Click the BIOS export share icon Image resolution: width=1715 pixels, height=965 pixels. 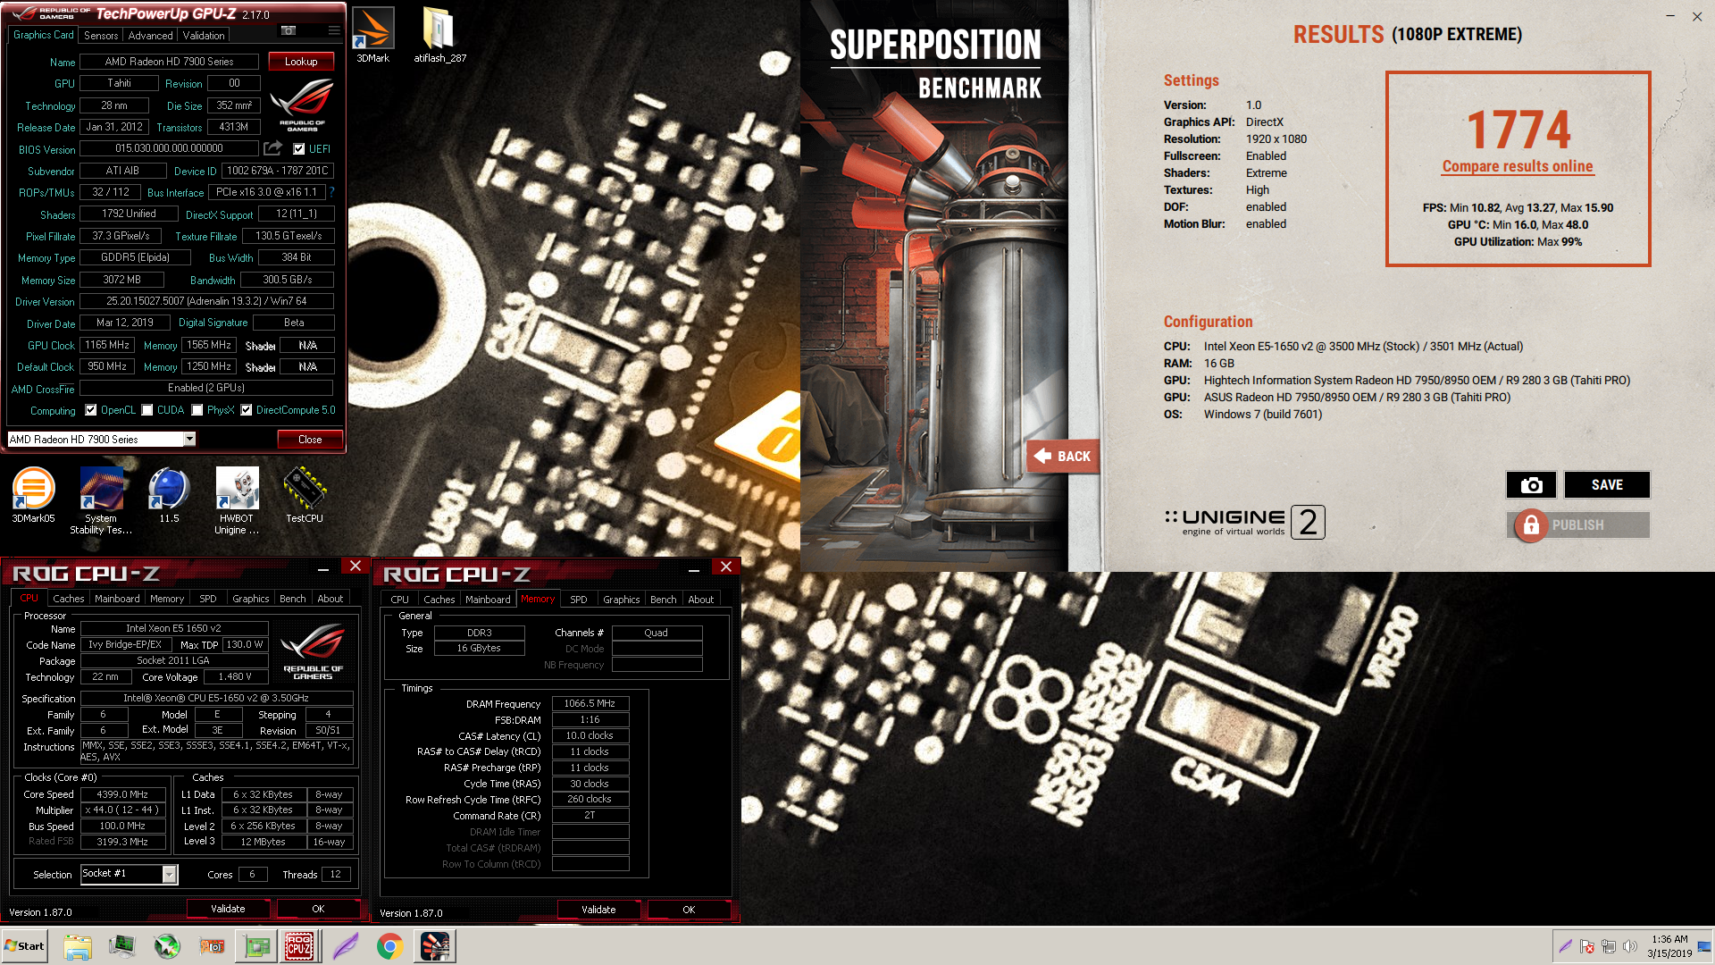click(x=273, y=148)
